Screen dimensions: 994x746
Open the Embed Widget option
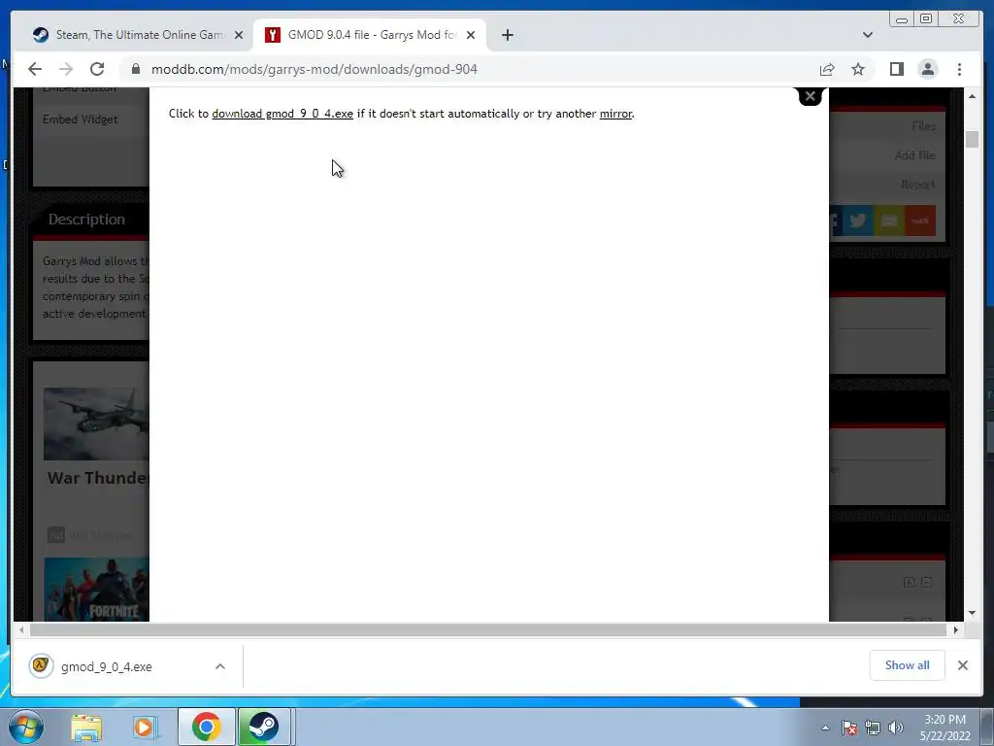81,119
